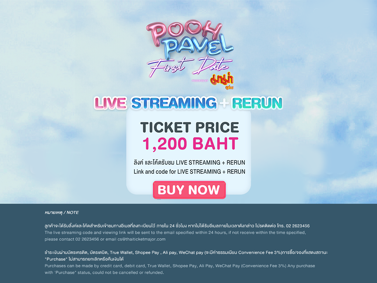
Task: Click the หมายเหตุ / NOTE heading
Action: 61,213
